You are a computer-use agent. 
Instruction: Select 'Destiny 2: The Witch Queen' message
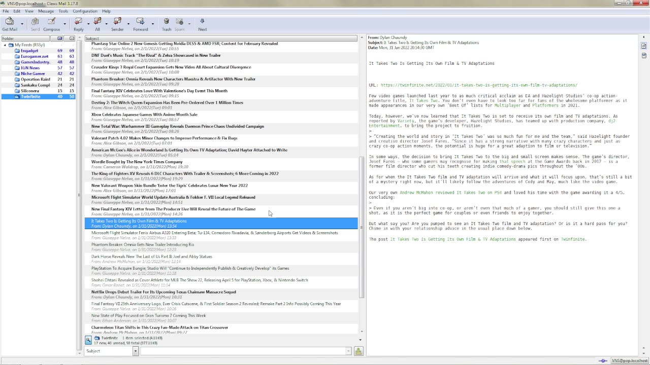pos(221,105)
